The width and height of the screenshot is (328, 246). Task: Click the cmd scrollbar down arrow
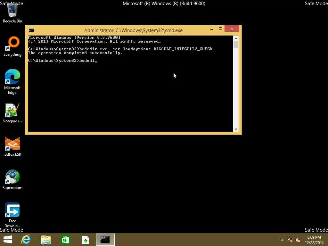coord(236,129)
